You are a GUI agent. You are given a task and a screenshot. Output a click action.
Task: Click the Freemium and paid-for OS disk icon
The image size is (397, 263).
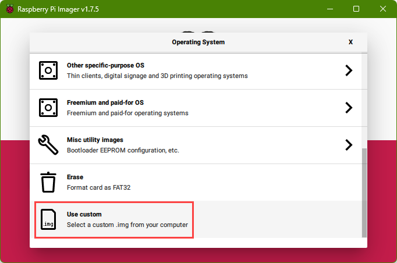(48, 108)
